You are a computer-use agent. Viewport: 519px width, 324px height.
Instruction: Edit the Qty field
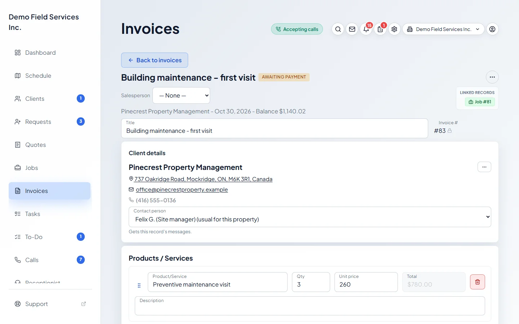311,282
